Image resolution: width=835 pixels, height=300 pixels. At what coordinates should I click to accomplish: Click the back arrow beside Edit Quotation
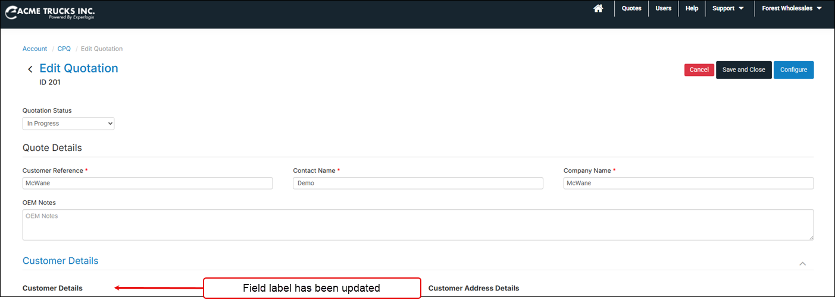pos(30,70)
